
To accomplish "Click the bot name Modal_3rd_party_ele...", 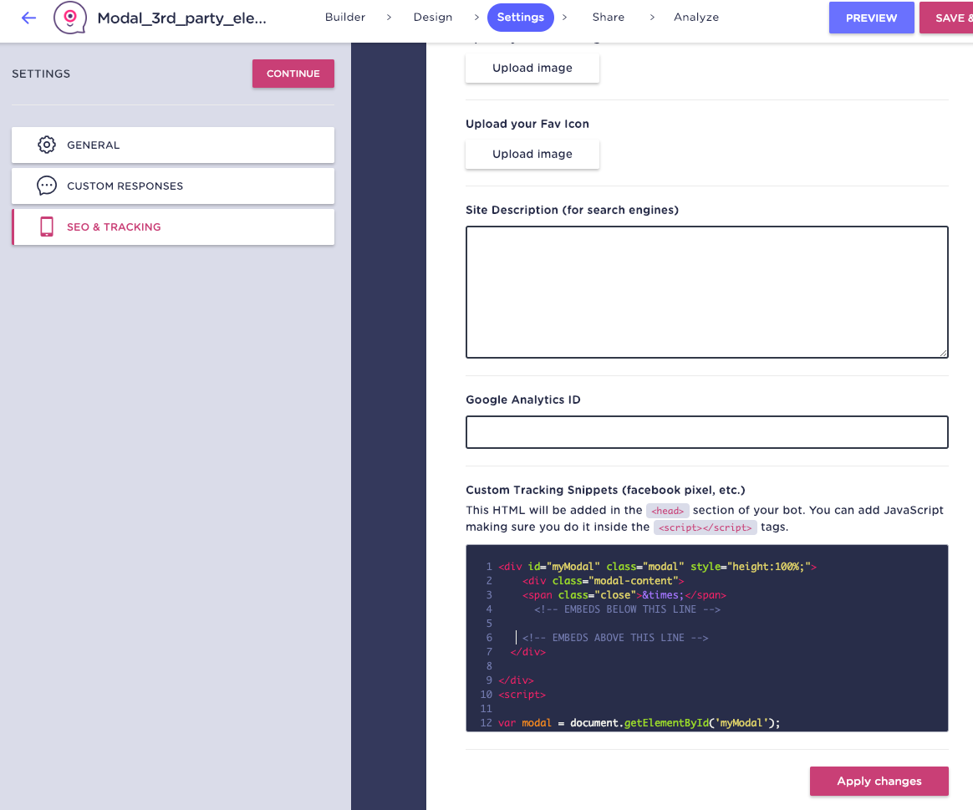I will pyautogui.click(x=182, y=18).
